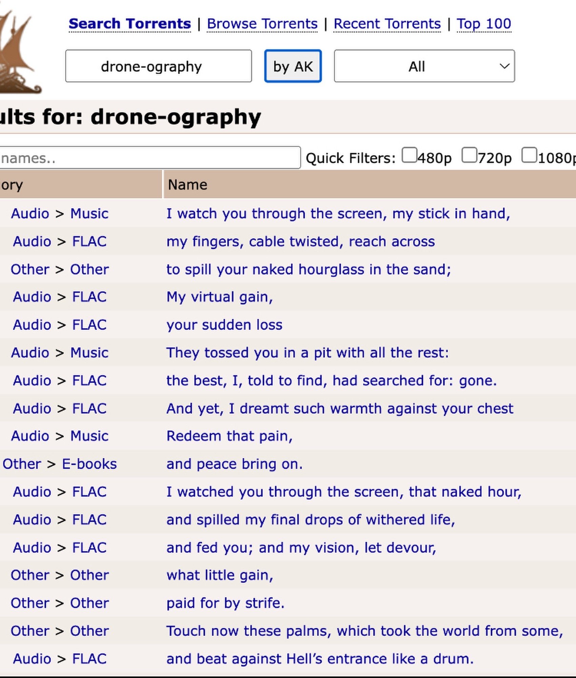Click Audio category in the 'I watch you' row
The height and width of the screenshot is (678, 576).
tap(30, 214)
